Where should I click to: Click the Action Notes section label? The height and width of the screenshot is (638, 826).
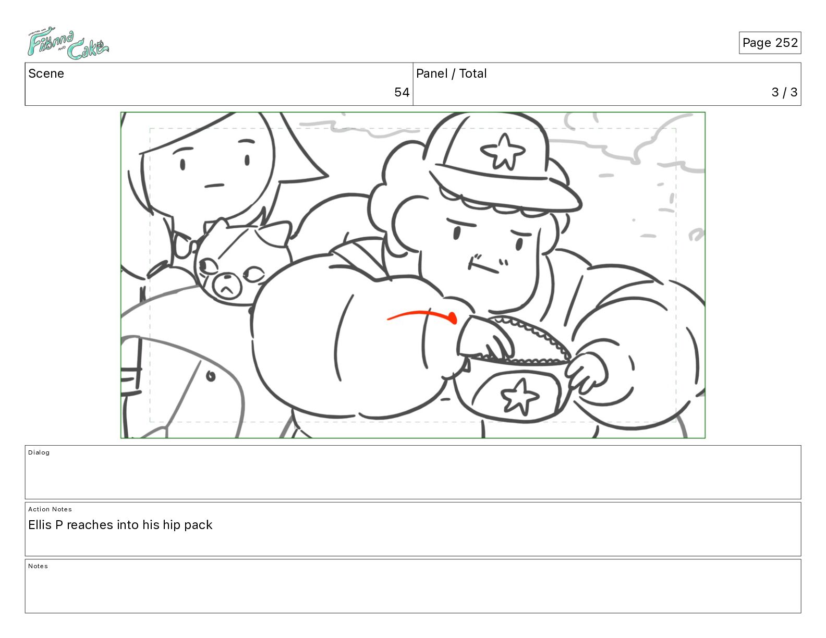[x=50, y=509]
